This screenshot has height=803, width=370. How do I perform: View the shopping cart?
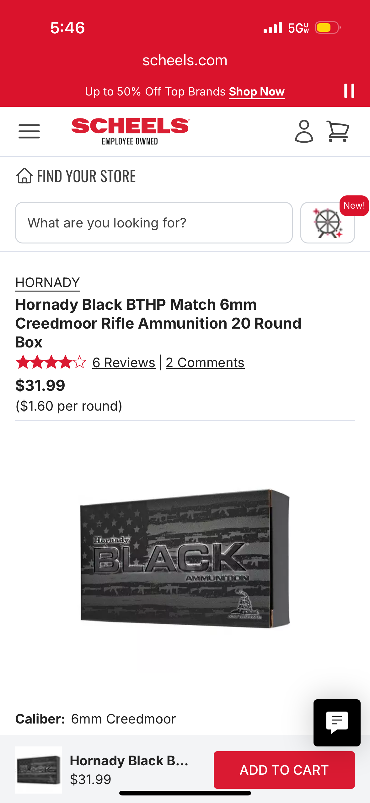coord(338,131)
